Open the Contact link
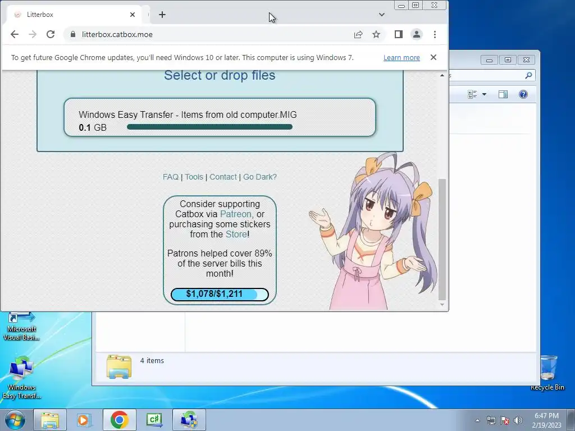The width and height of the screenshot is (575, 431). point(223,177)
